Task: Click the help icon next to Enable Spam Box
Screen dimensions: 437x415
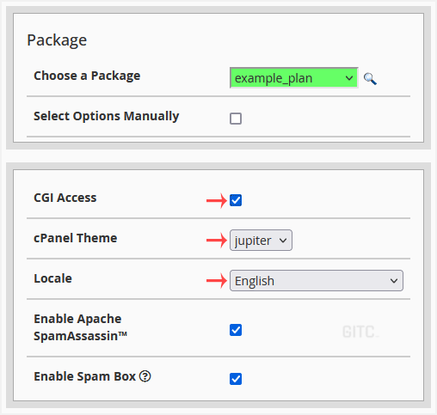Action: click(145, 376)
